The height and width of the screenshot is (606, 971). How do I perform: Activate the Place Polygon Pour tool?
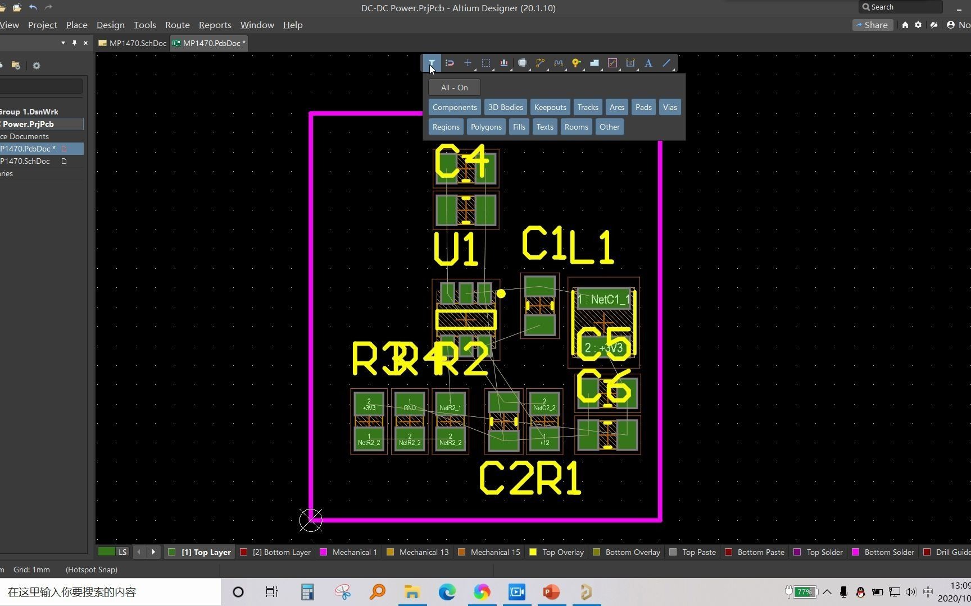coord(595,63)
